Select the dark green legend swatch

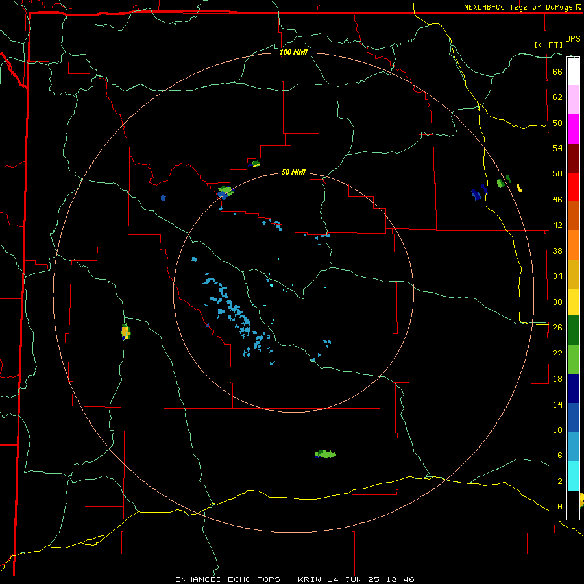pyautogui.click(x=573, y=330)
